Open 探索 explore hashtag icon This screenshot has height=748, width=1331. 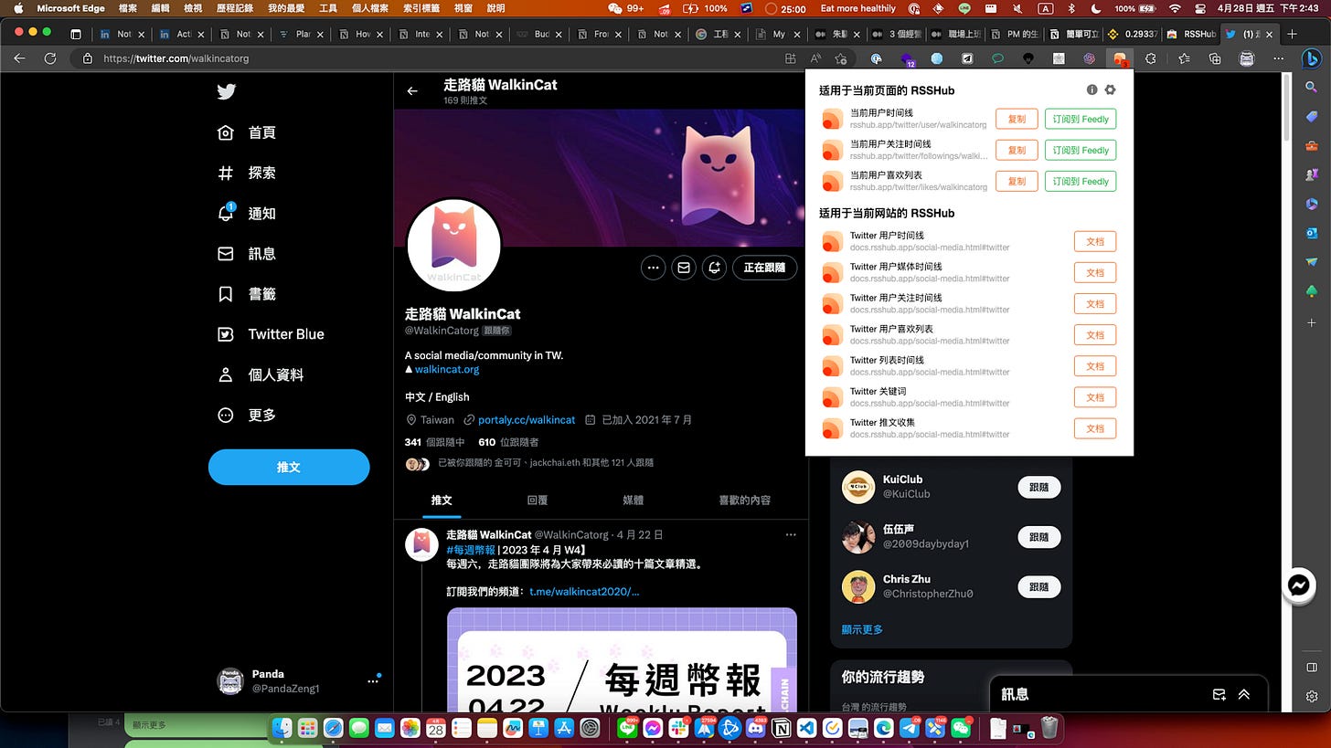point(226,173)
